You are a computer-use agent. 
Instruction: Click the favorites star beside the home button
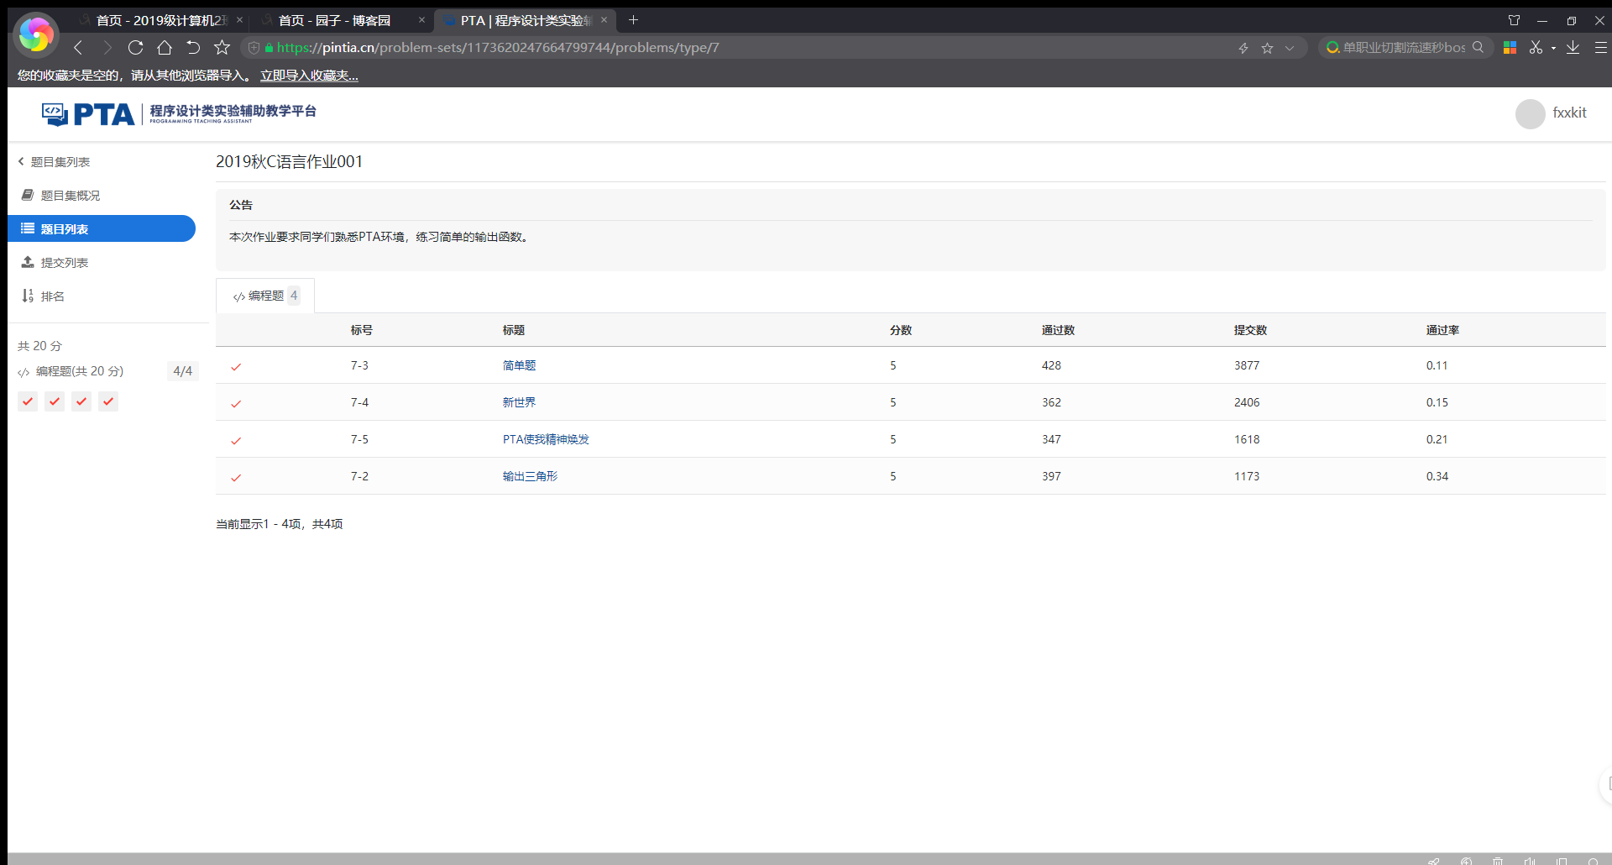[222, 48]
